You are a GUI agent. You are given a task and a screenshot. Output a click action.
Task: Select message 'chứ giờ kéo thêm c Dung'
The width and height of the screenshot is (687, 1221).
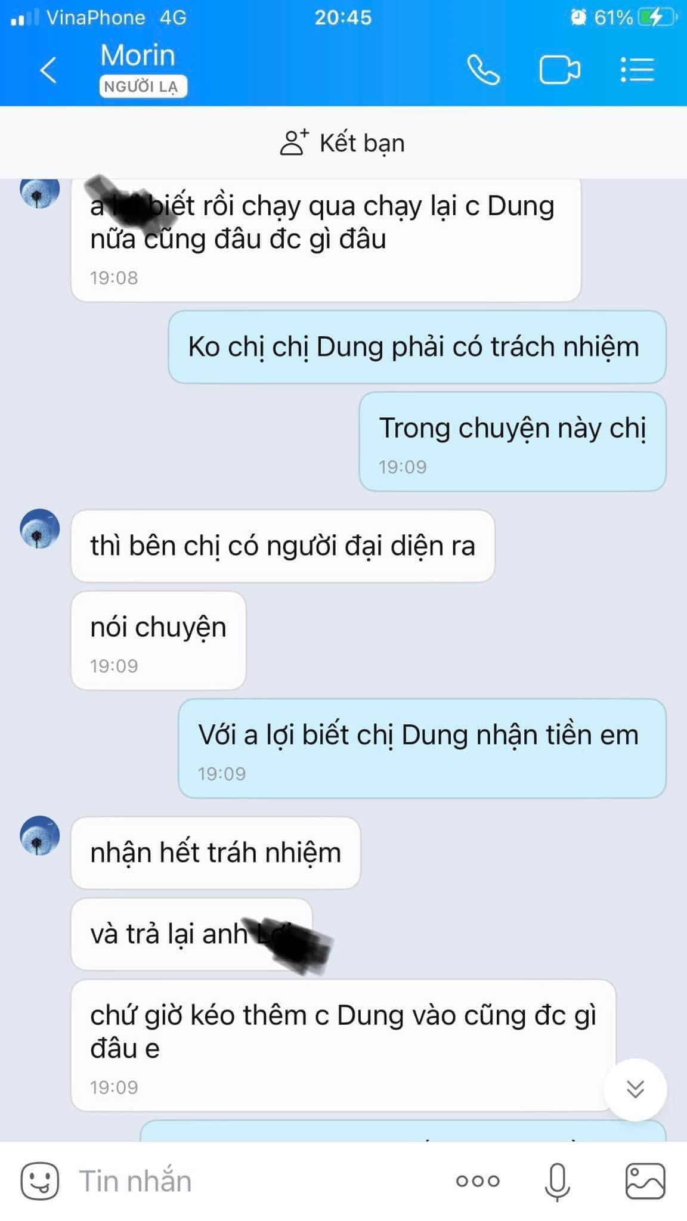click(343, 1045)
